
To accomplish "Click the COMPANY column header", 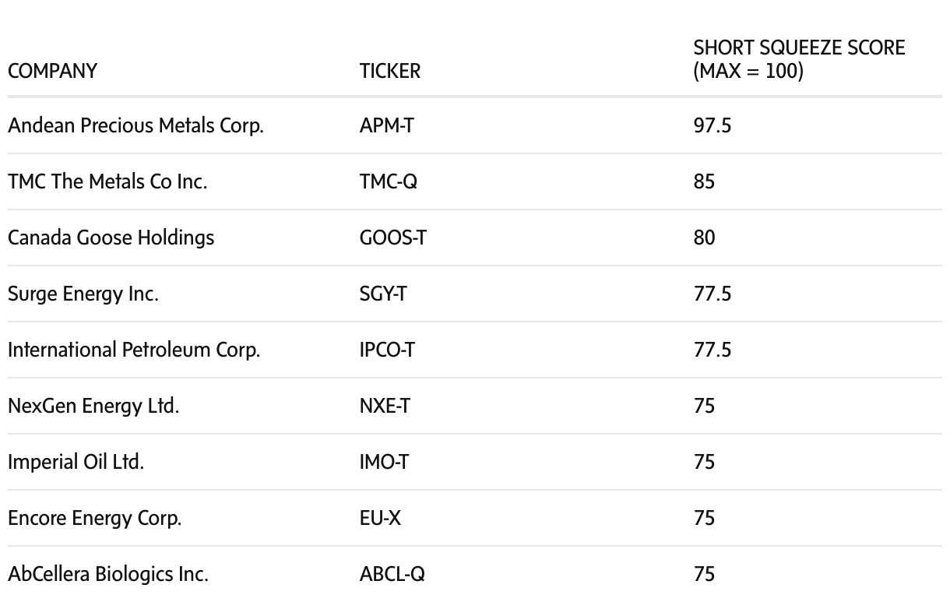I will [52, 71].
